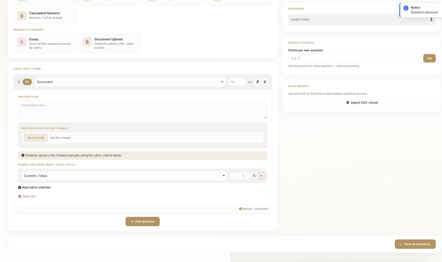This screenshot has height=262, width=442.
Task: Click the Set default points button
Action: (429, 58)
